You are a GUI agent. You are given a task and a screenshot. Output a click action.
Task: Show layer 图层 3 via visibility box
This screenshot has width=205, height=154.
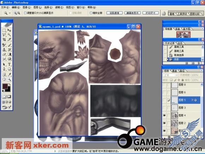(x=164, y=108)
